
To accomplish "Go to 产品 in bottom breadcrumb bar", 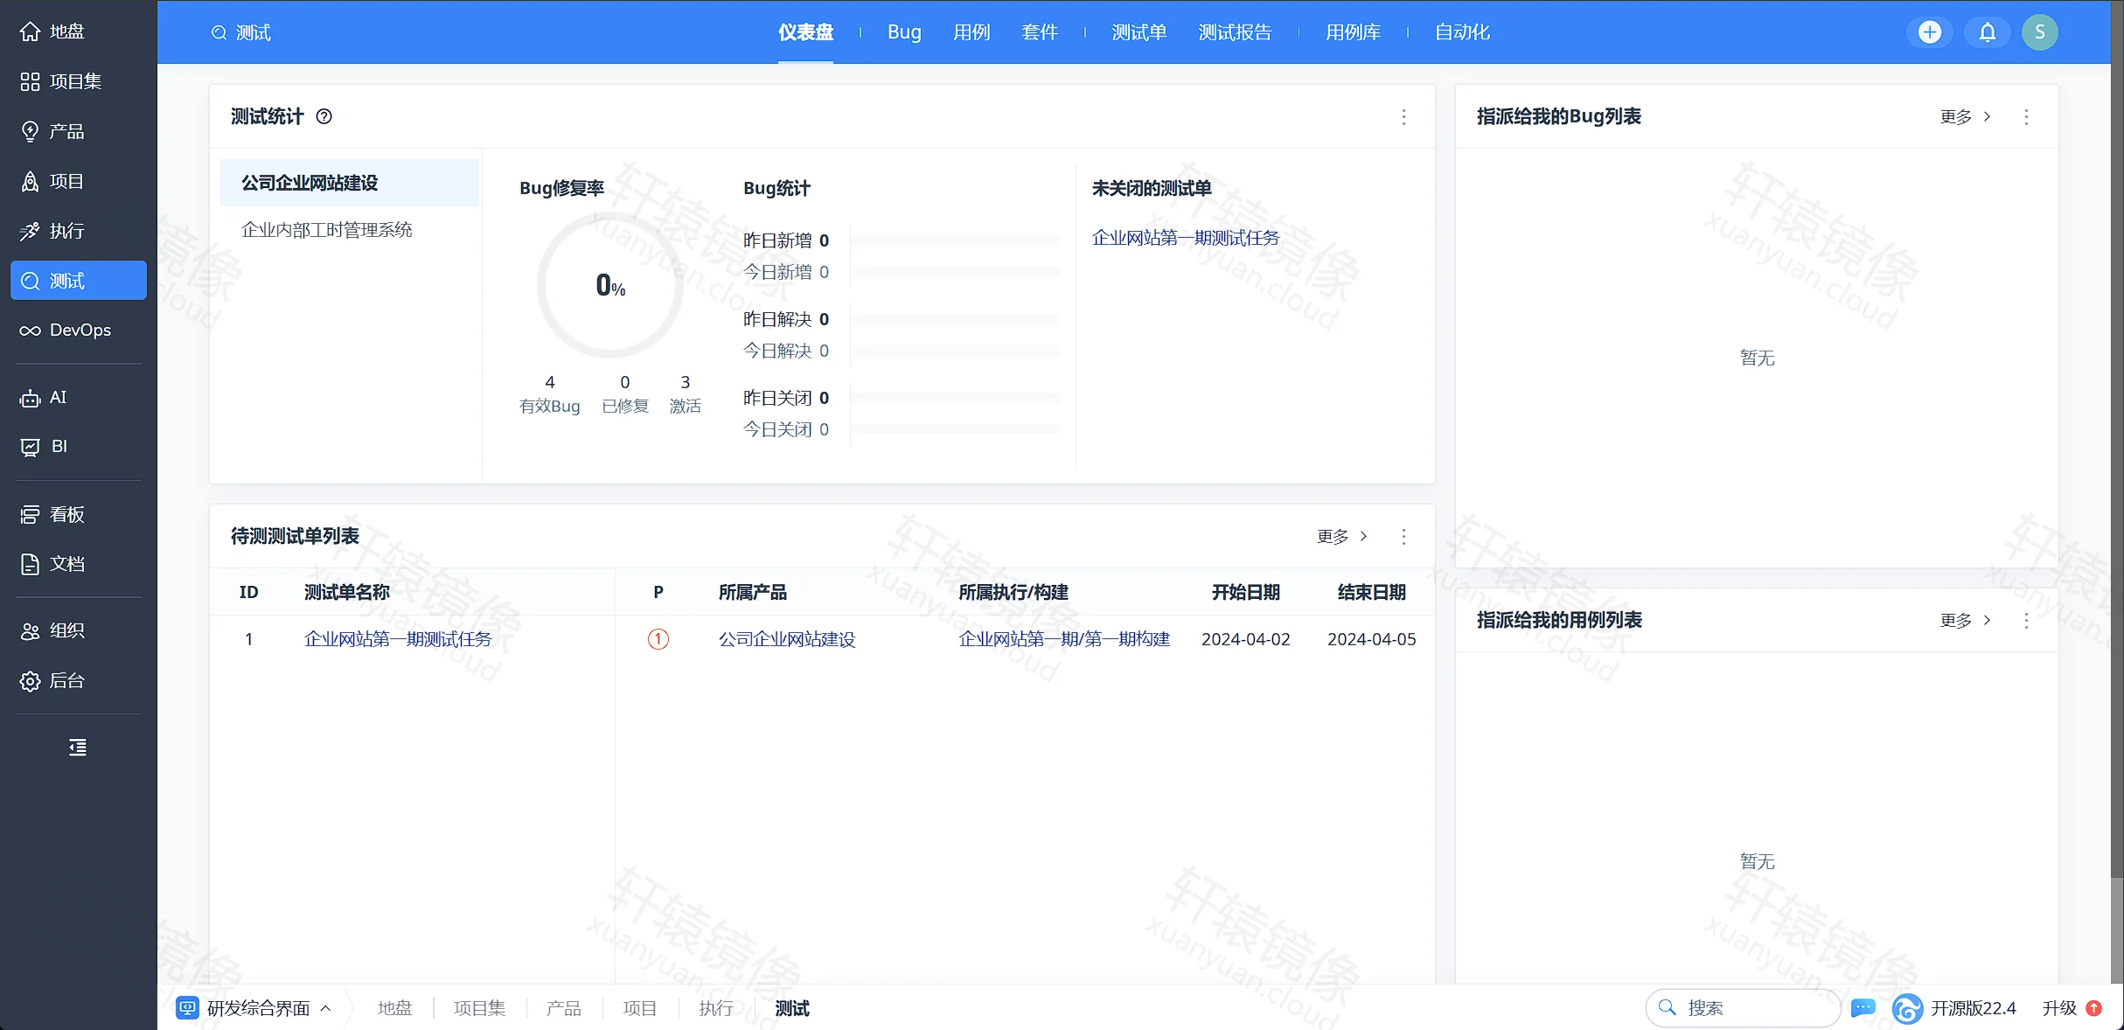I will pyautogui.click(x=563, y=1008).
